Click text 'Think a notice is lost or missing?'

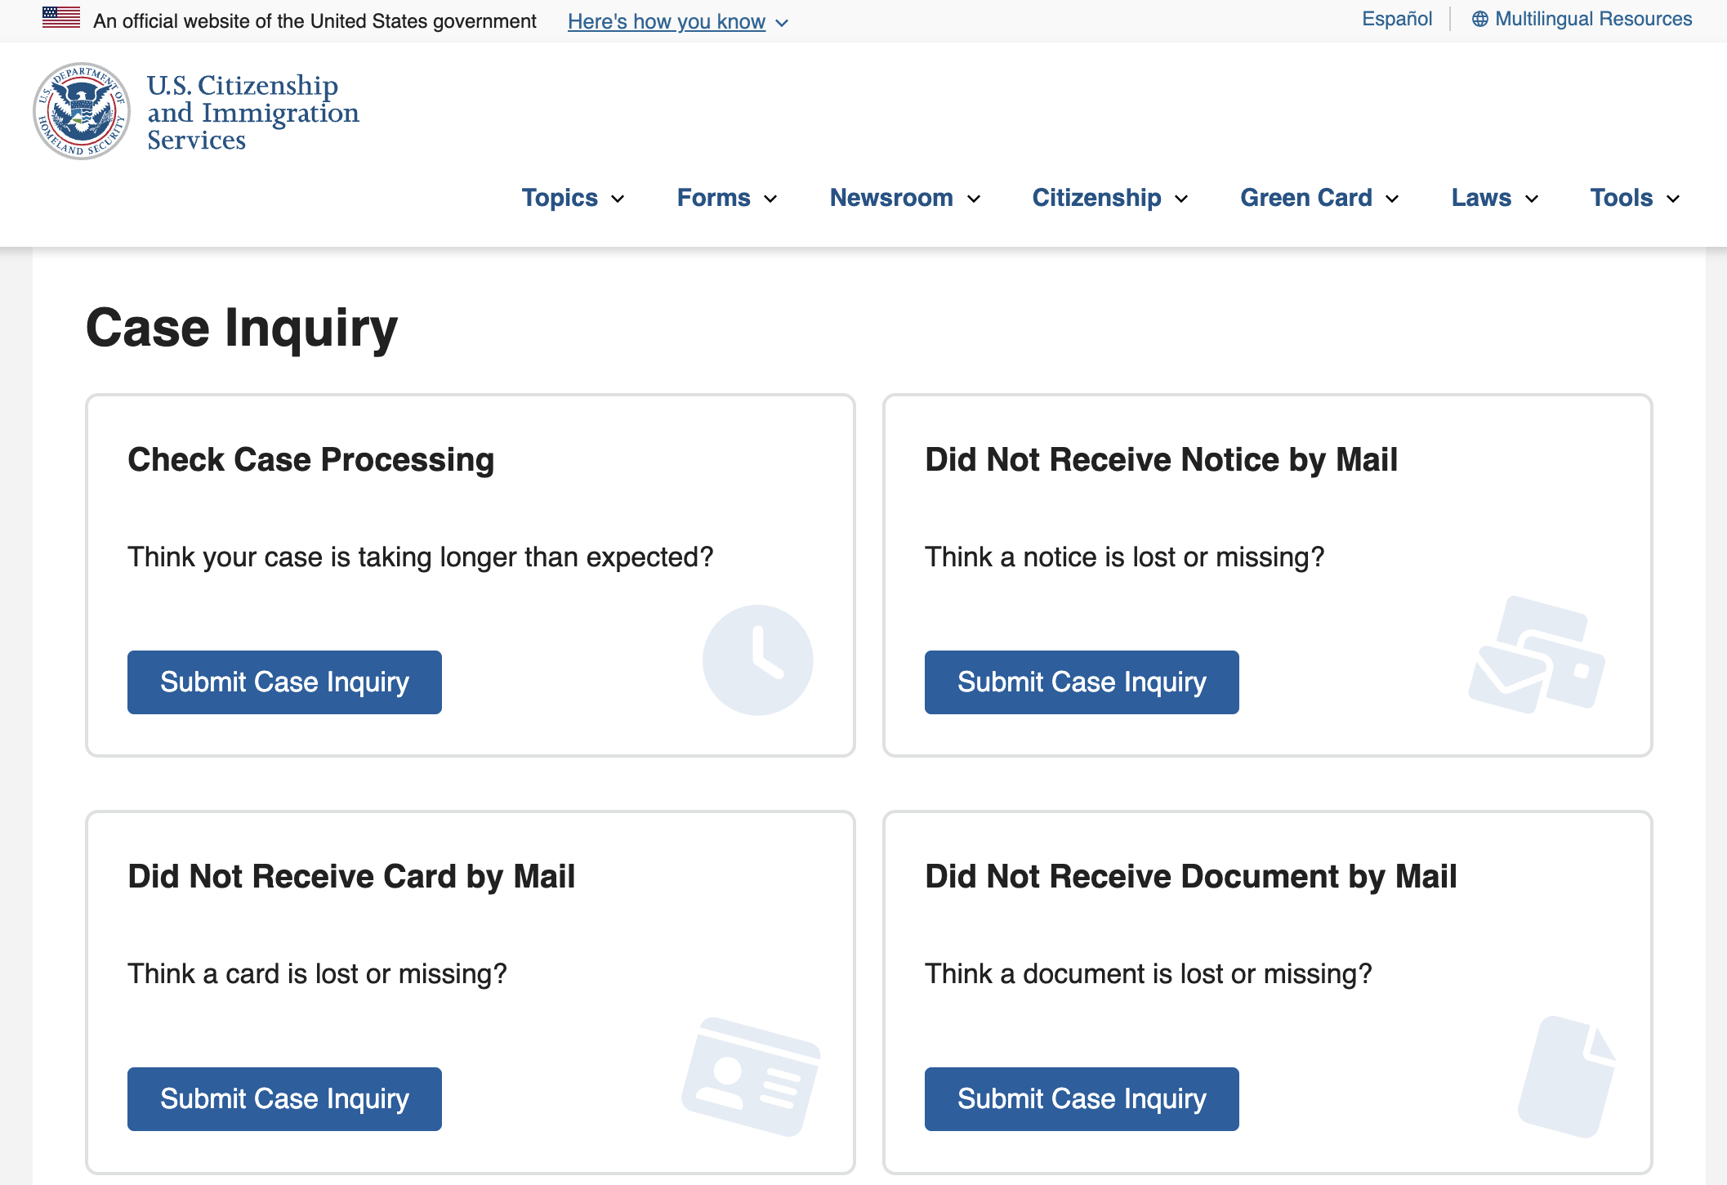pos(1125,557)
